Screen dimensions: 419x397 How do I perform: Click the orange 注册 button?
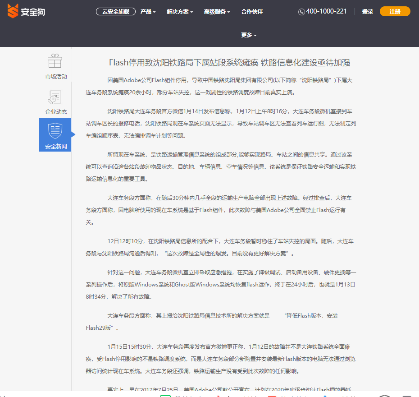click(395, 11)
